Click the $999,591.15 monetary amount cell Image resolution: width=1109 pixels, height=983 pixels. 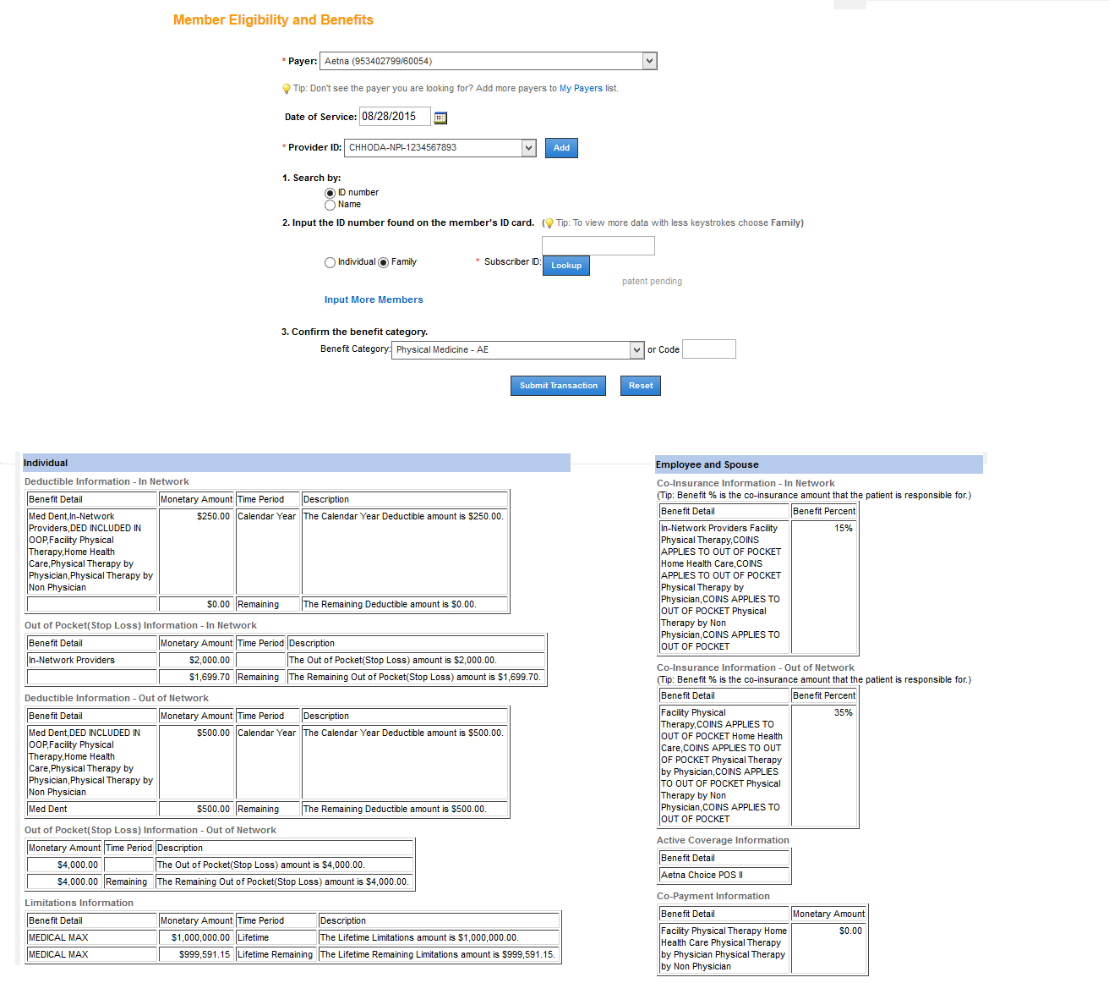(x=196, y=954)
